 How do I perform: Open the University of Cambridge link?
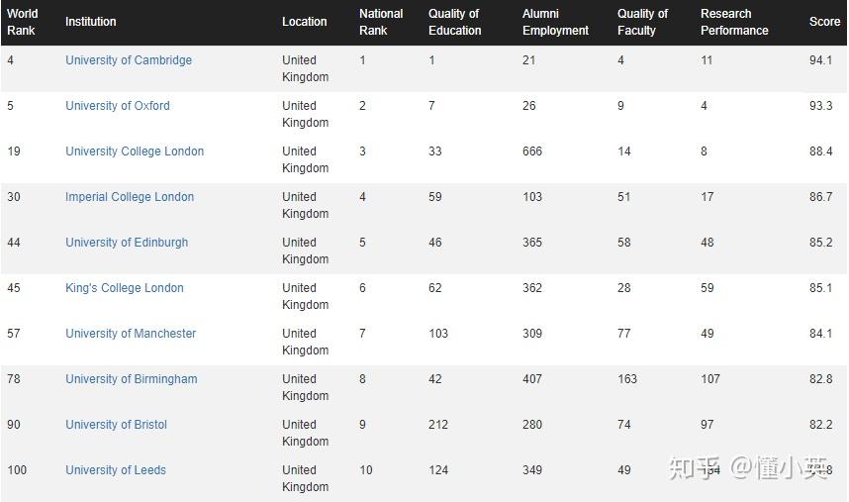click(129, 60)
